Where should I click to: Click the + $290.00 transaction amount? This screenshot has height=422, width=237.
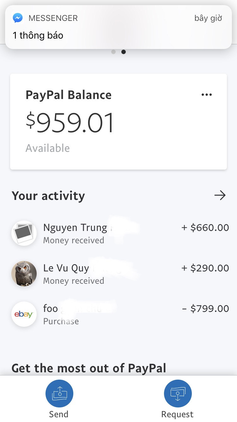[205, 268]
